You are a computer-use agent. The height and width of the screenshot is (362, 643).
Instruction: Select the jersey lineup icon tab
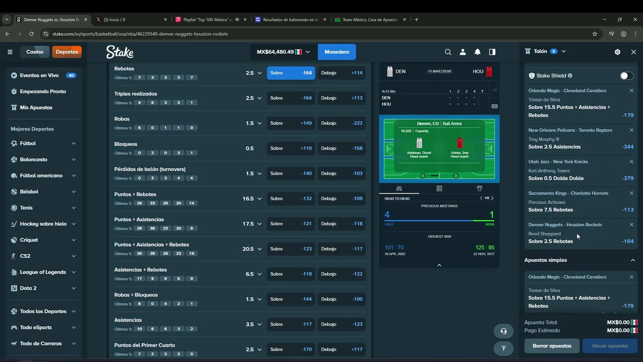click(479, 189)
